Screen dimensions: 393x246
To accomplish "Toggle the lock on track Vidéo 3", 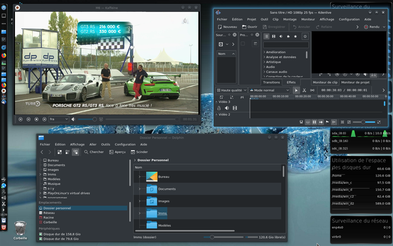I will coord(219,108).
